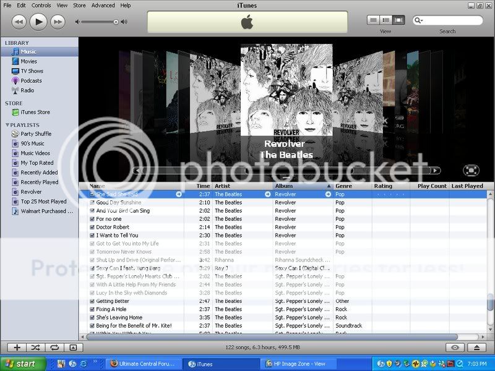Sort songs by the Artist column header
Viewport: 495px width, 371px height.
243,186
